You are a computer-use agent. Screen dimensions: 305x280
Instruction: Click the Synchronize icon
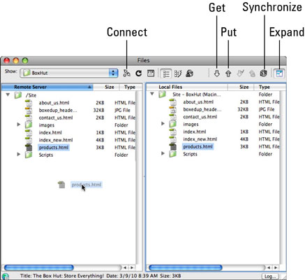(264, 73)
